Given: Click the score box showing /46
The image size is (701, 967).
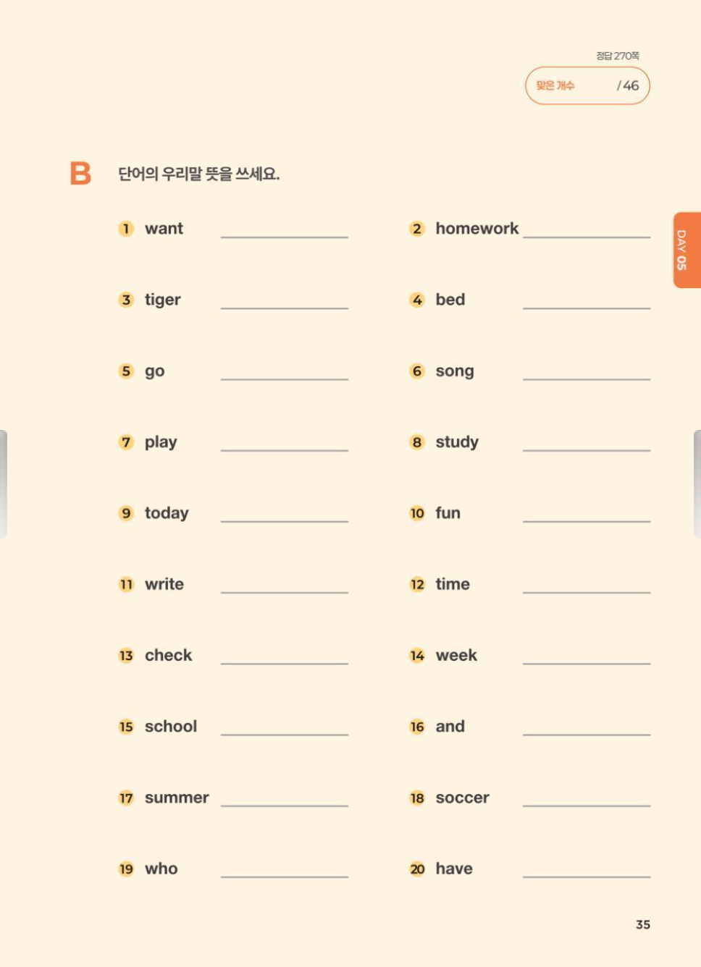Looking at the screenshot, I should 587,85.
